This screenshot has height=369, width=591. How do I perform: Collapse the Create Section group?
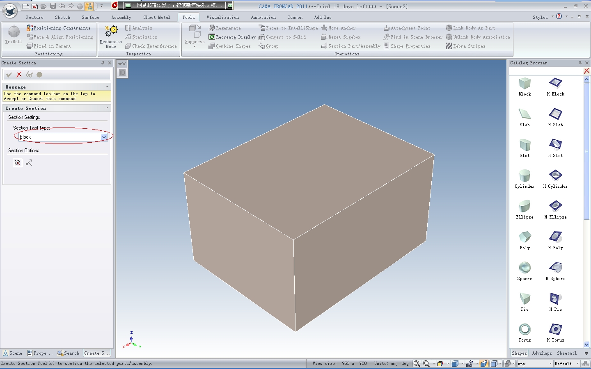(x=108, y=108)
